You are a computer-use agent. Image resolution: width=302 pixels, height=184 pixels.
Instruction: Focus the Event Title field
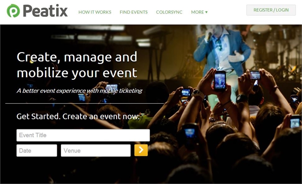83,135
